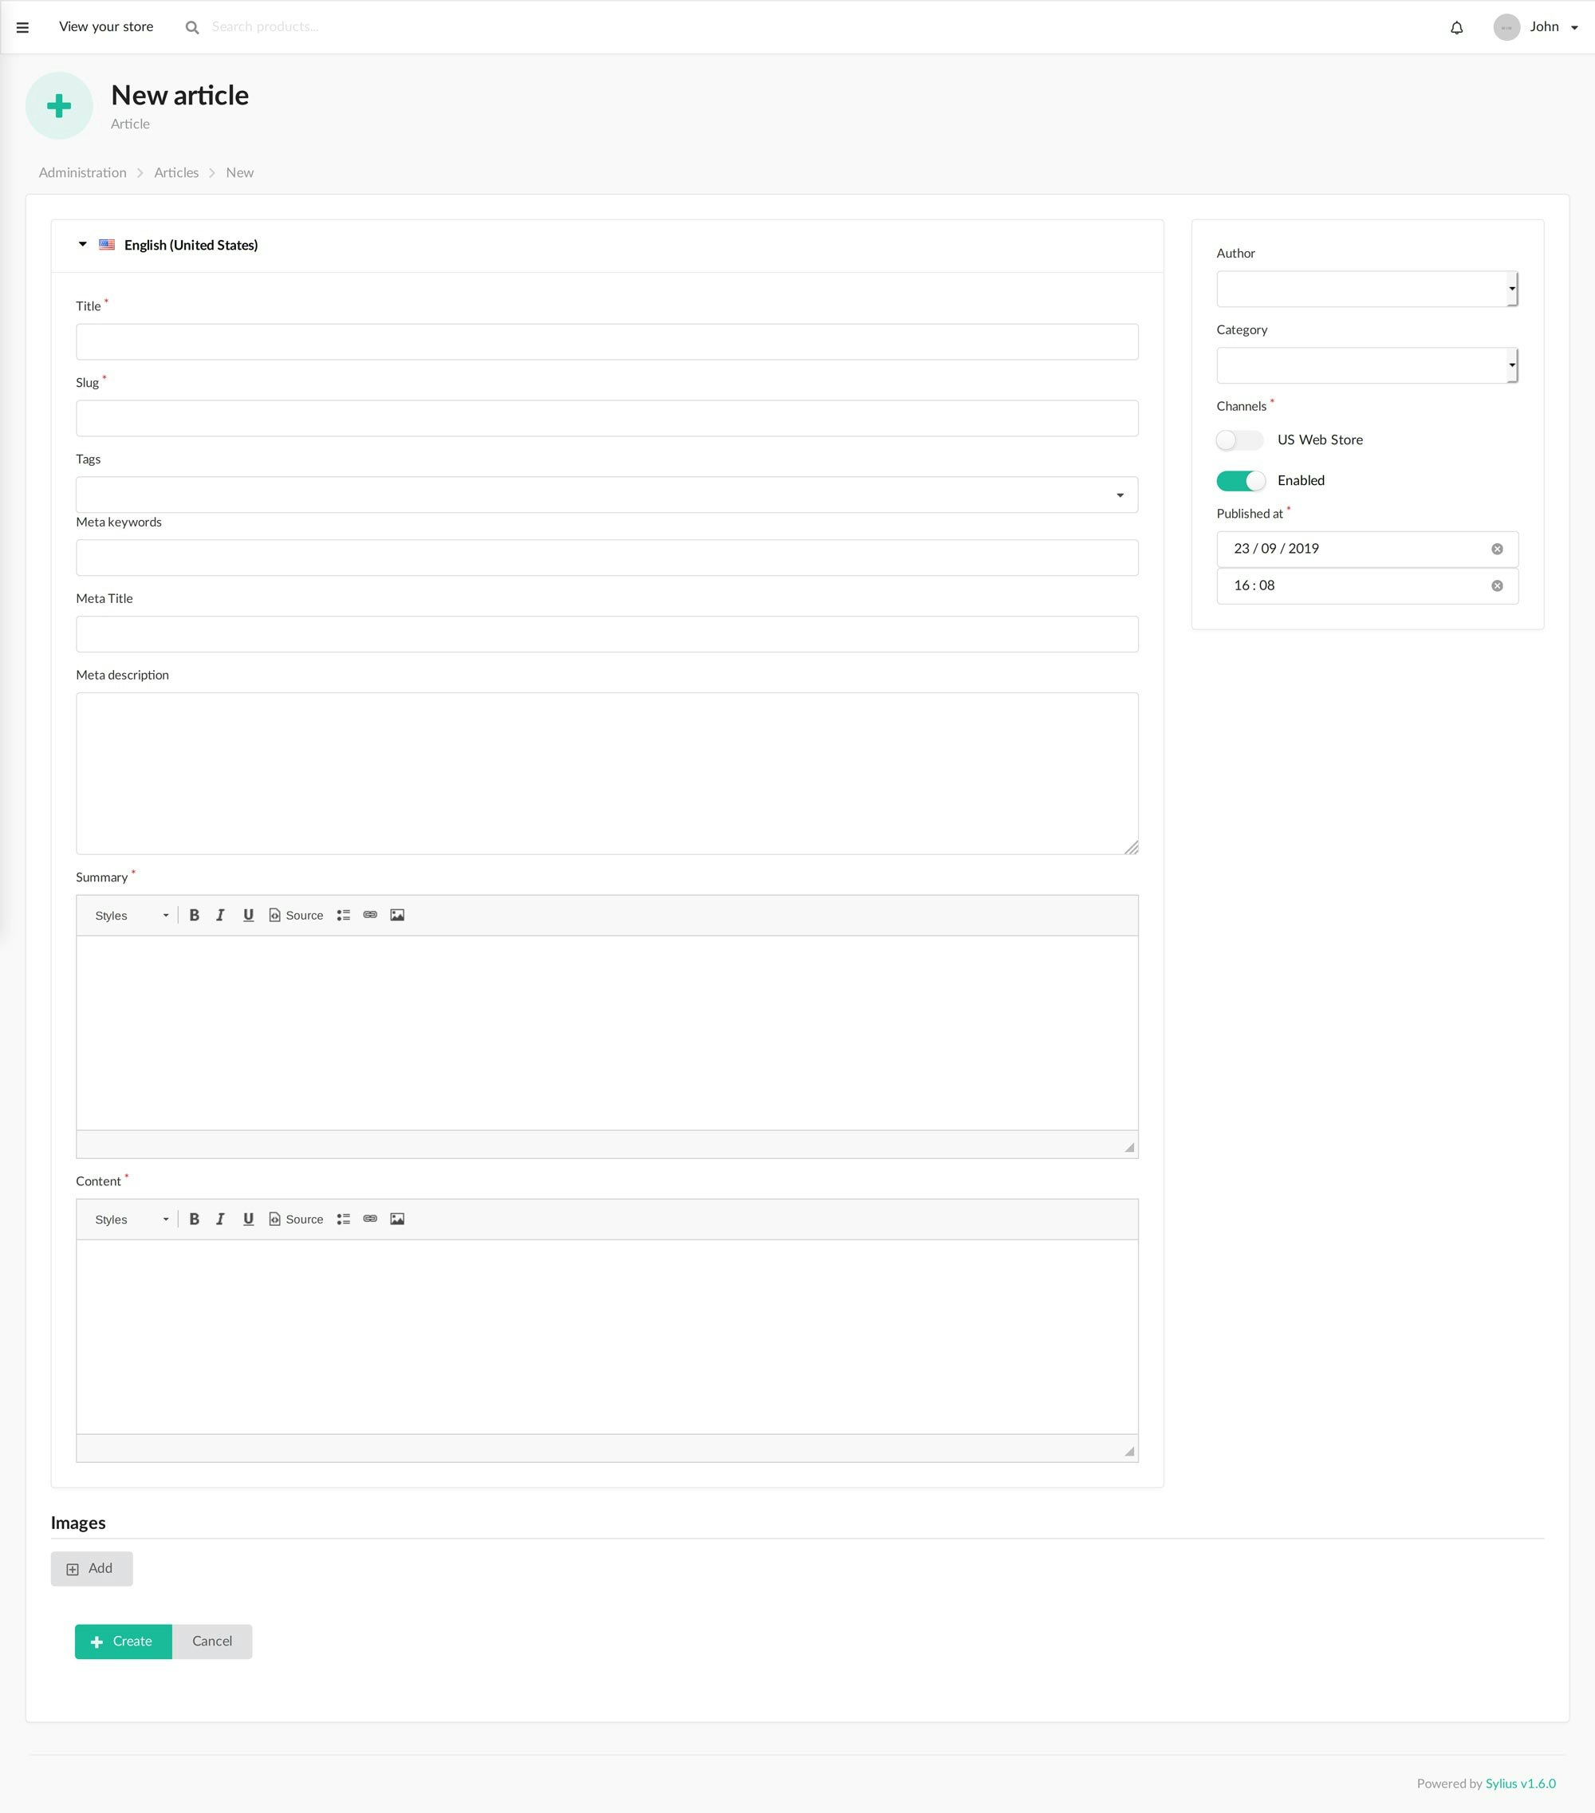The width and height of the screenshot is (1595, 1813).
Task: Open the John user menu
Action: pos(1544,26)
